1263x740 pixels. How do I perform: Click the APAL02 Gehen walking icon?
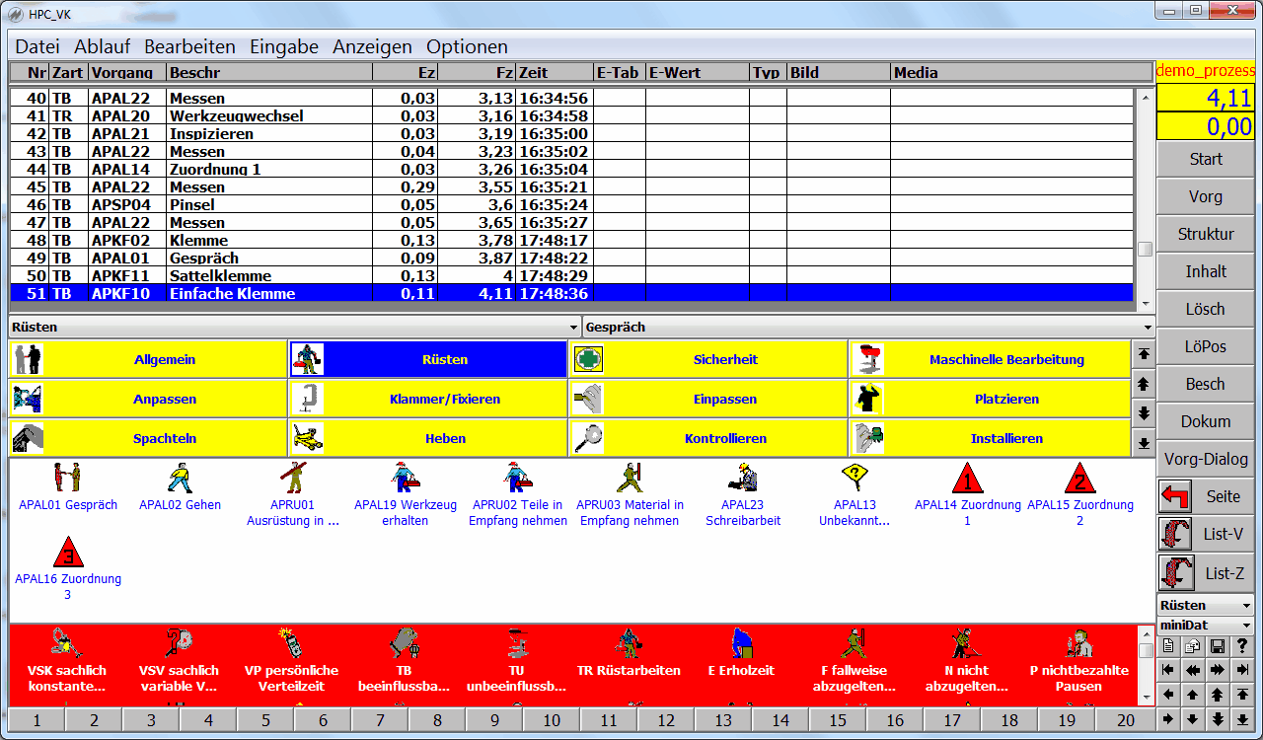[x=180, y=480]
